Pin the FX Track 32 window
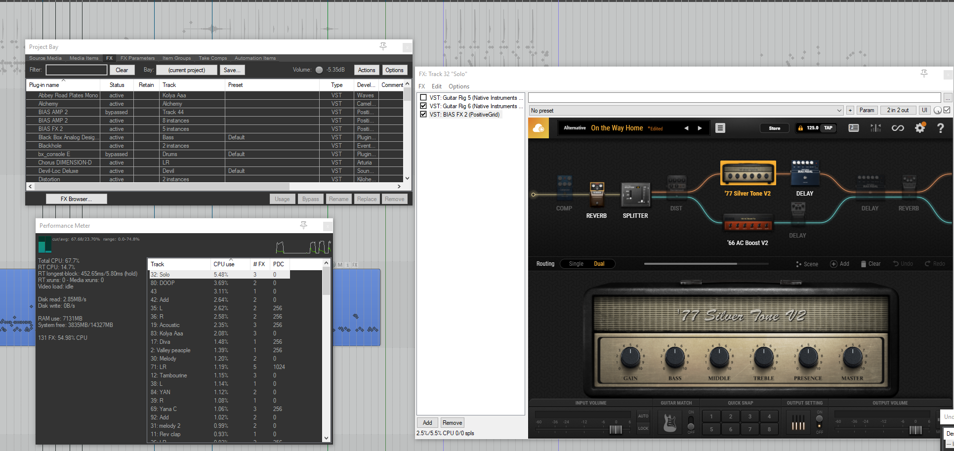The image size is (954, 451). tap(924, 74)
